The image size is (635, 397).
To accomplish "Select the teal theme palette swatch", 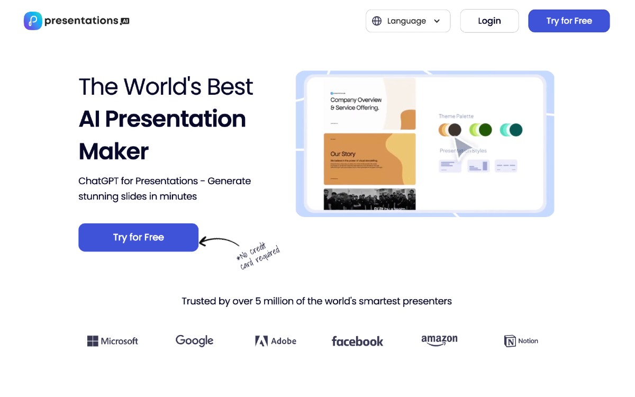I will click(x=511, y=130).
